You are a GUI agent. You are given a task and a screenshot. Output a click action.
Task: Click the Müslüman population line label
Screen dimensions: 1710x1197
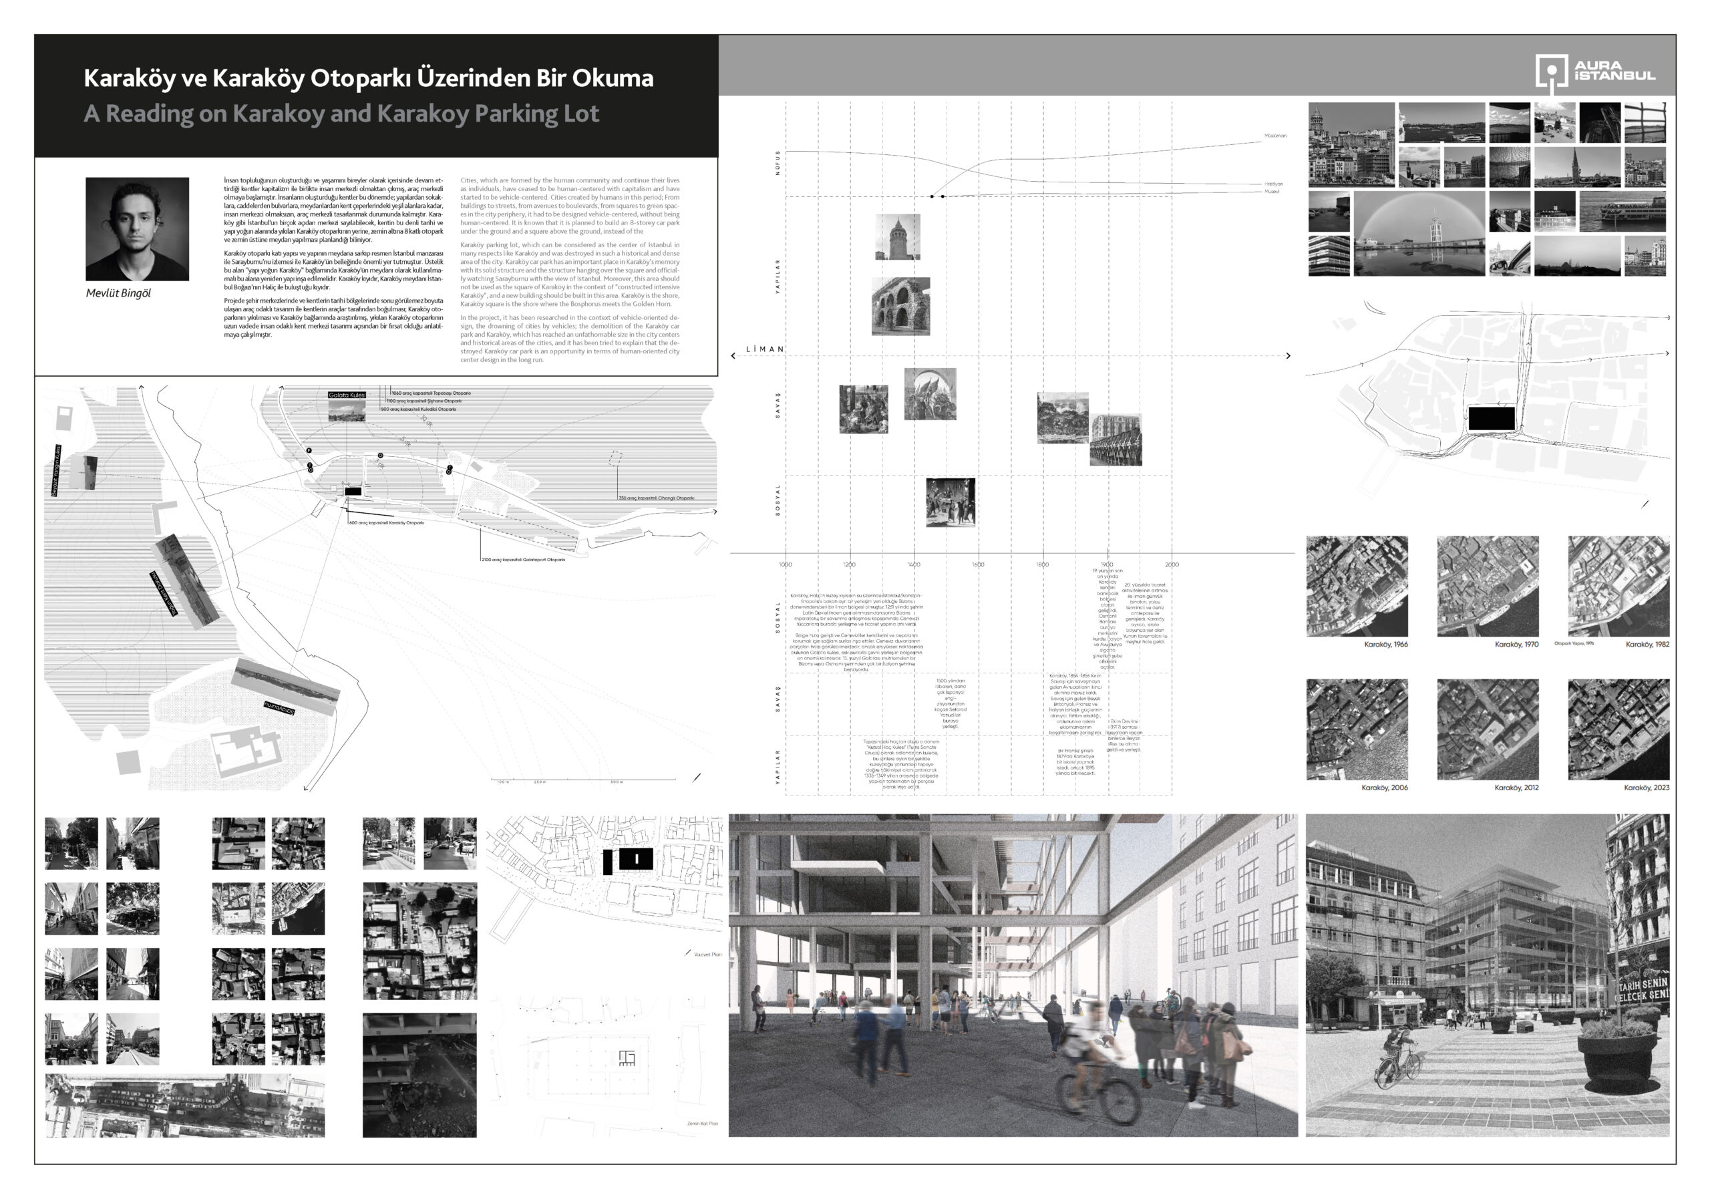click(1275, 136)
